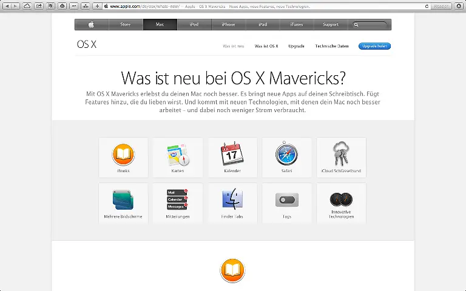Click the large iBooks icon at the page bottom

[232, 270]
